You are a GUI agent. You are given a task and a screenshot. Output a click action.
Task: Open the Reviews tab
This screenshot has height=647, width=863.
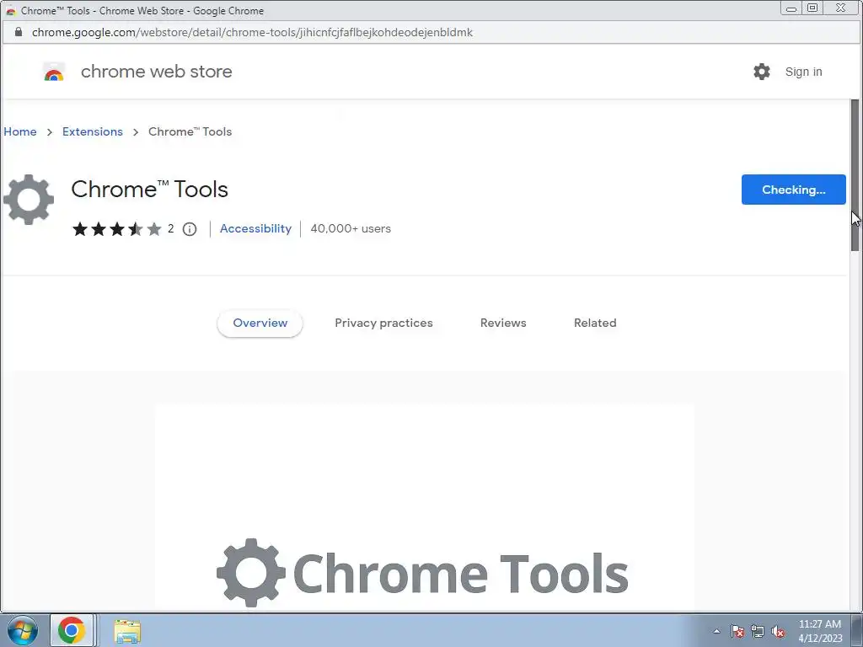pos(503,323)
